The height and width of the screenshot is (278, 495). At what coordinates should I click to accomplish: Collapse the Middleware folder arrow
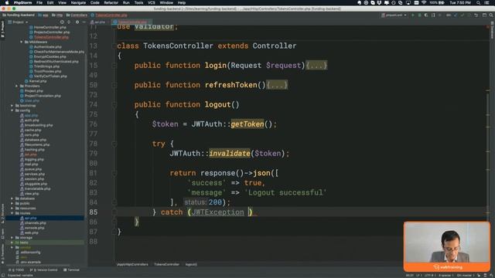click(x=22, y=42)
